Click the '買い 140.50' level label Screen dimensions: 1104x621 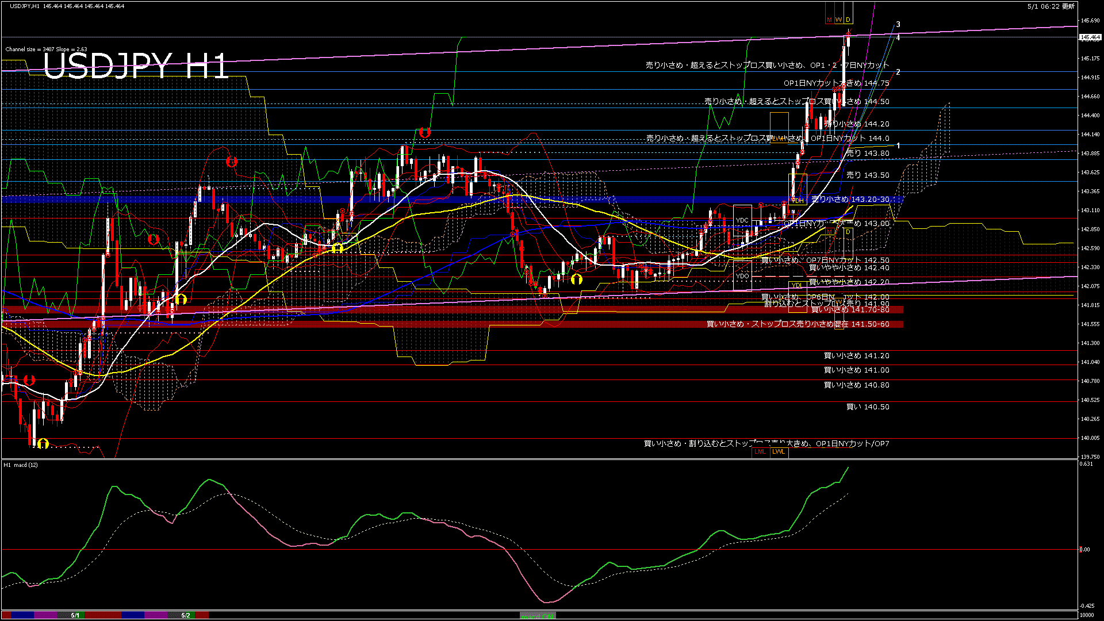867,407
